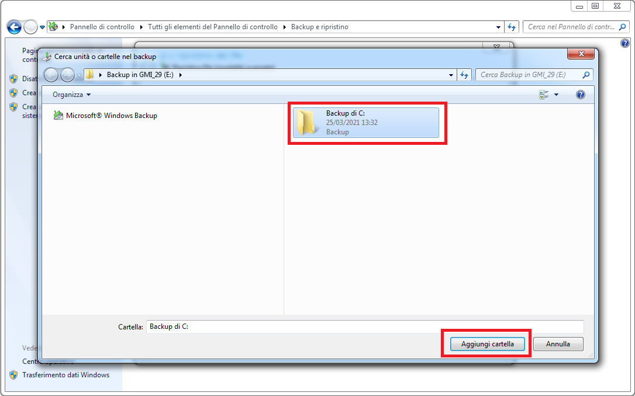This screenshot has width=635, height=396.
Task: Expand Control Panel address bar dropdown arrow
Action: click(x=498, y=27)
